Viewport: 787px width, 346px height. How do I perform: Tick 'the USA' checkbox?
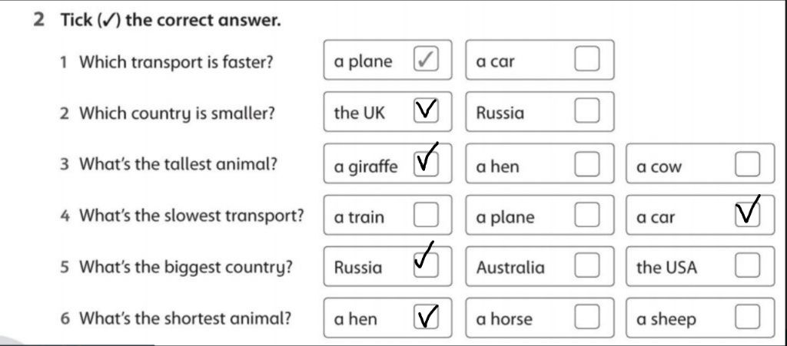tap(748, 265)
